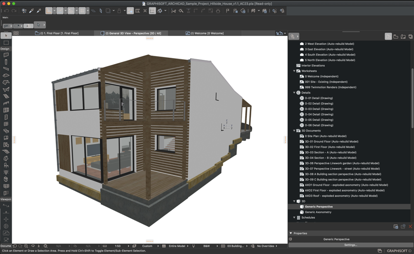This screenshot has width=414, height=254.
Task: Pick up parameters with the eyedropper icon
Action: pos(32,11)
